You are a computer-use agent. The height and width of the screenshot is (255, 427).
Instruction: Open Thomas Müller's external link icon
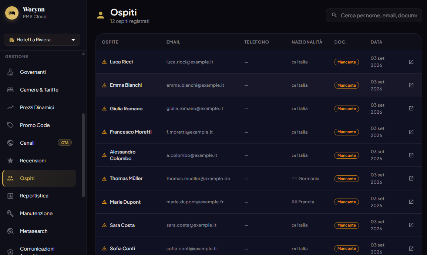click(411, 178)
